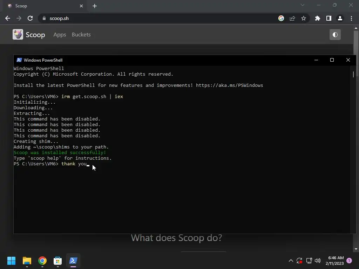
Task: Go back in Chrome
Action: [x=8, y=18]
